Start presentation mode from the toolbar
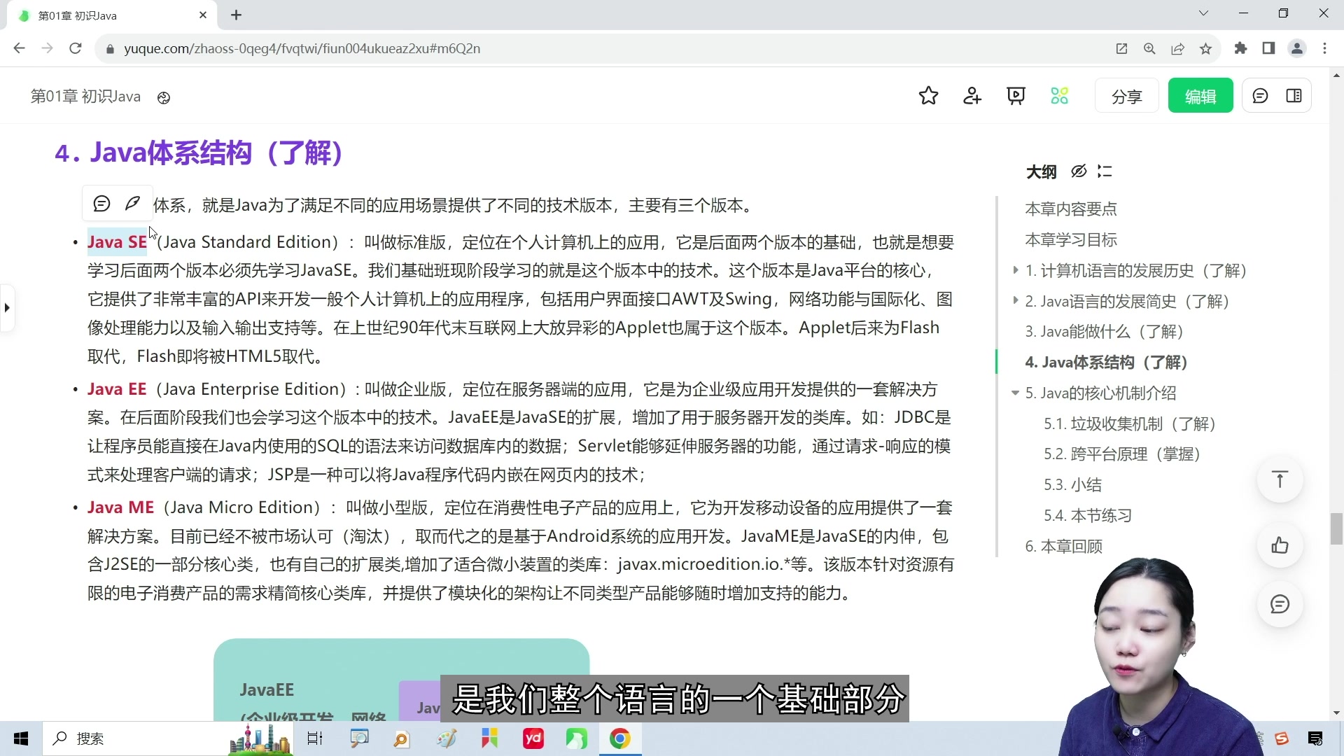This screenshot has height=756, width=1344. 1016,95
